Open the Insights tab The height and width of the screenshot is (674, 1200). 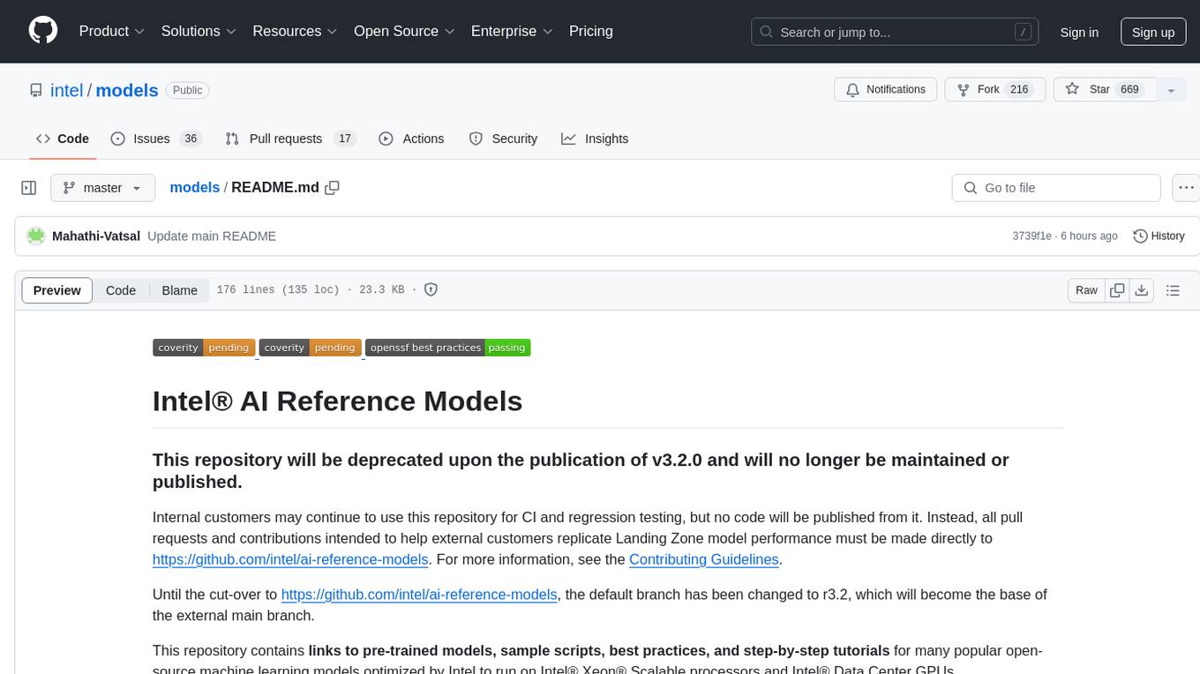coord(595,139)
